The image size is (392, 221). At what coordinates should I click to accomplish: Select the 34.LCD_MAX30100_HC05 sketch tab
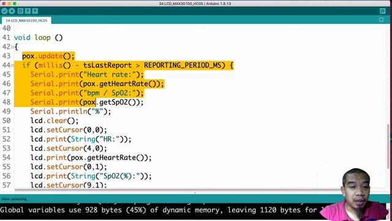26,20
